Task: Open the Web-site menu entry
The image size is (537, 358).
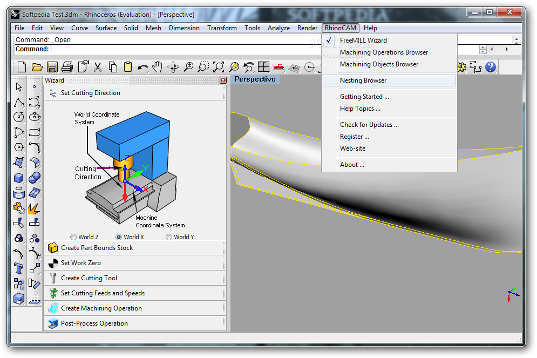Action: coord(390,148)
